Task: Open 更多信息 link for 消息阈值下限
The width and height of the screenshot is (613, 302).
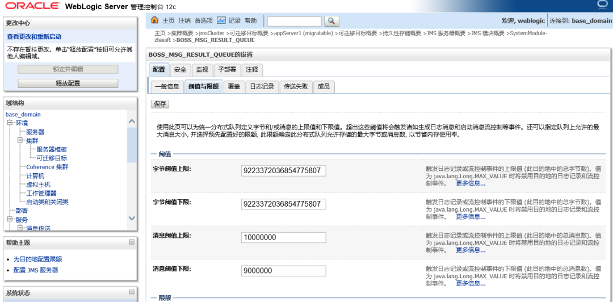Action: 471,283
